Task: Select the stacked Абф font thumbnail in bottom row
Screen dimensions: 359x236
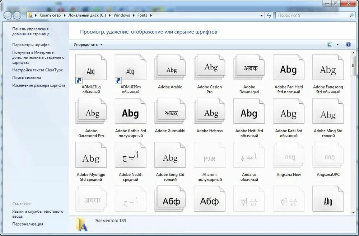Action: [x=170, y=199]
